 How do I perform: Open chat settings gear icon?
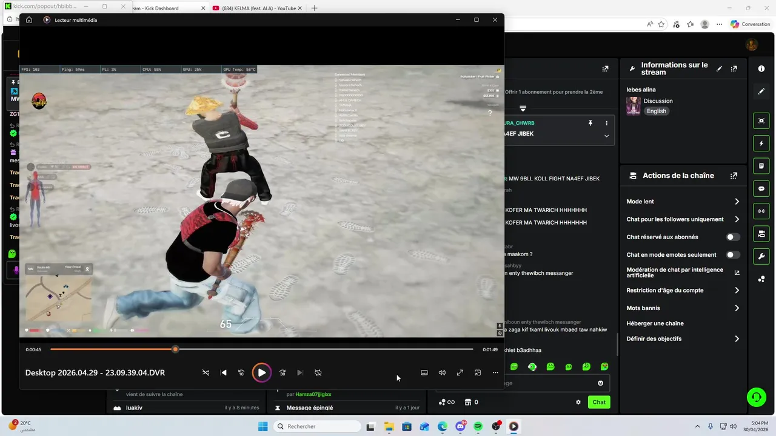click(x=578, y=402)
